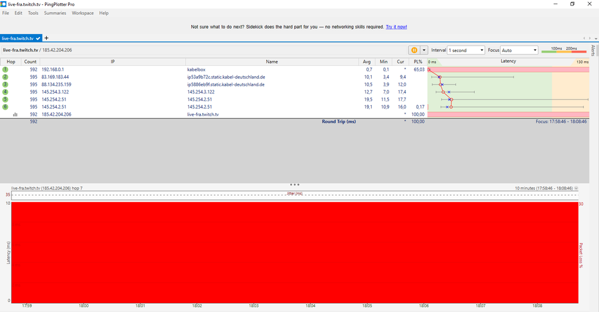Open the File menu

tap(6, 13)
